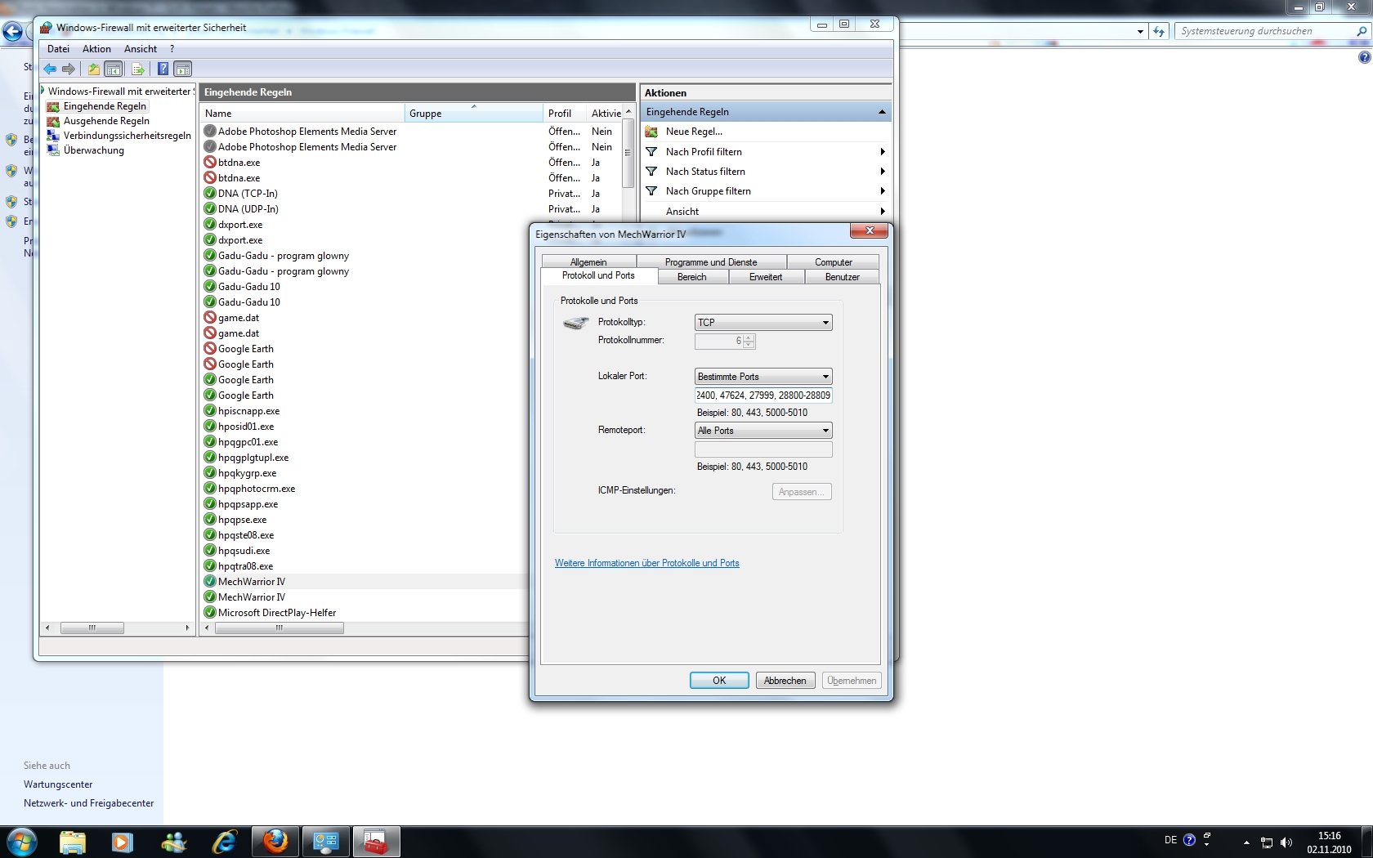The width and height of the screenshot is (1373, 858).
Task: Toggle the action pane toolbar icon
Action: pos(183,69)
